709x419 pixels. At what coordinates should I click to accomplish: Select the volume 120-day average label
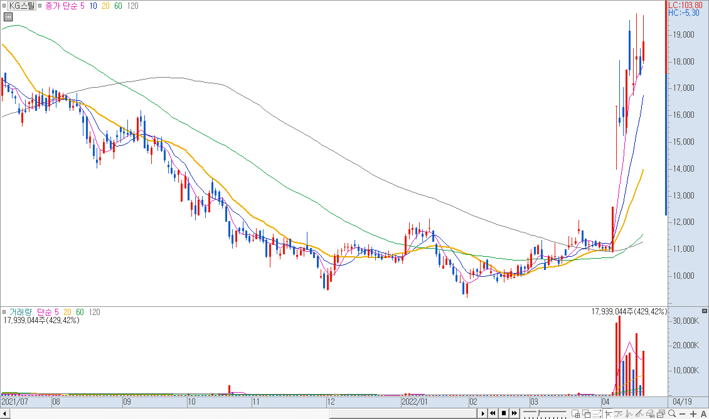tap(95, 312)
